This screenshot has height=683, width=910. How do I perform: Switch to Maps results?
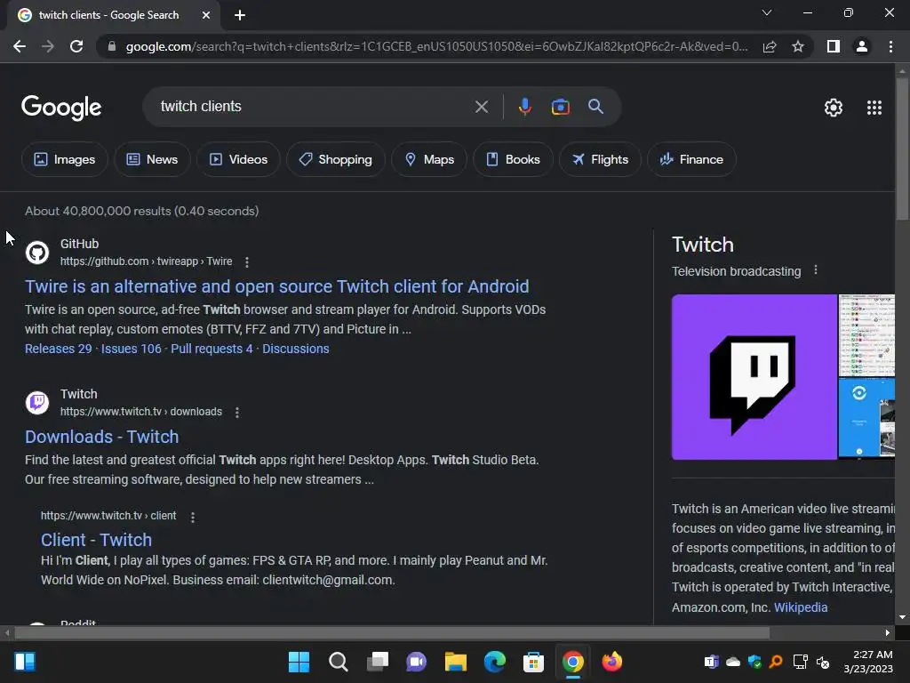point(429,159)
